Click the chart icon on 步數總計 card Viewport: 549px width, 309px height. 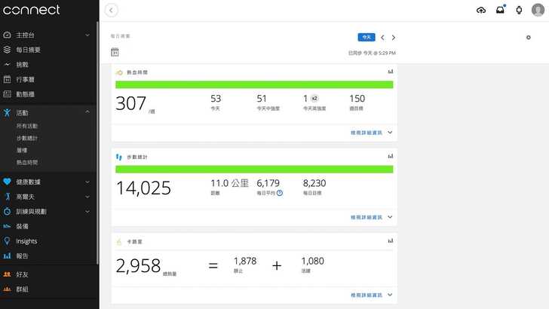click(391, 156)
